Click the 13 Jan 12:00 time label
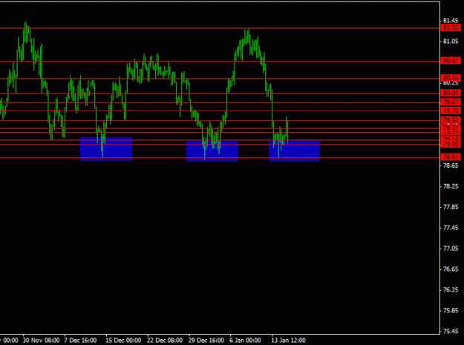The height and width of the screenshot is (345, 464). pyautogui.click(x=289, y=341)
